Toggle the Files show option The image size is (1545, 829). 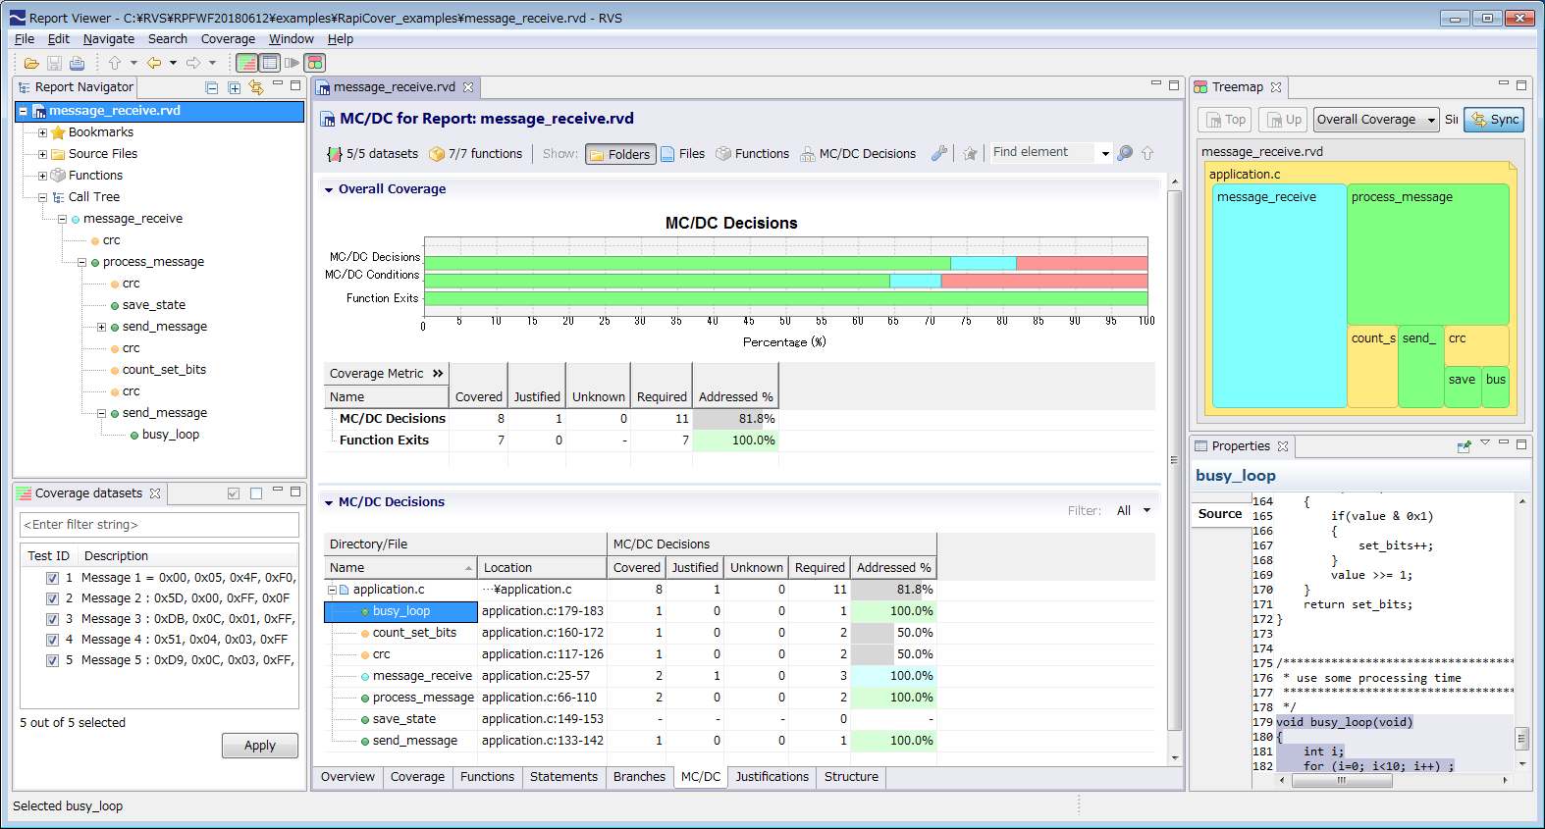tap(683, 154)
